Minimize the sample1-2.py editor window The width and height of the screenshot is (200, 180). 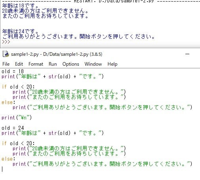tap(187, 54)
